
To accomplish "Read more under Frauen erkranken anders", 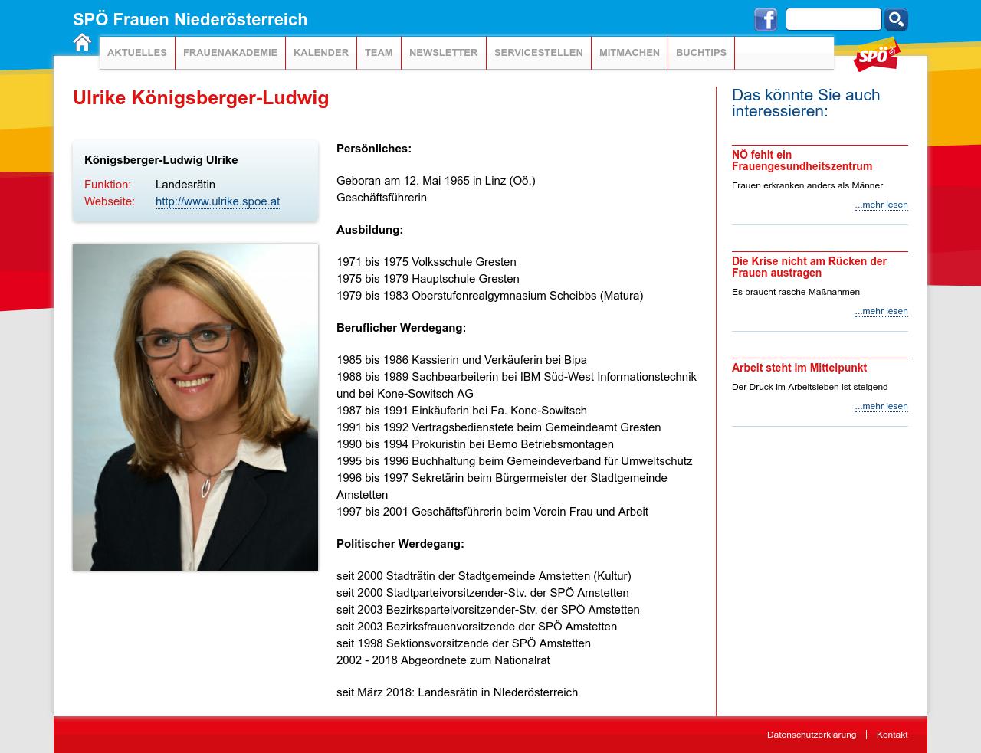I will click(881, 205).
